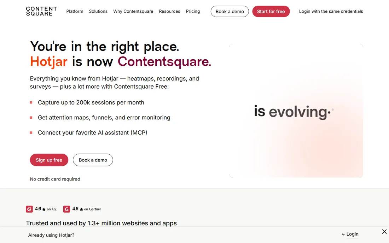Click 'Get attention maps, funnels, and error monitoring'
Screen dimensions: 389x243
(104, 118)
